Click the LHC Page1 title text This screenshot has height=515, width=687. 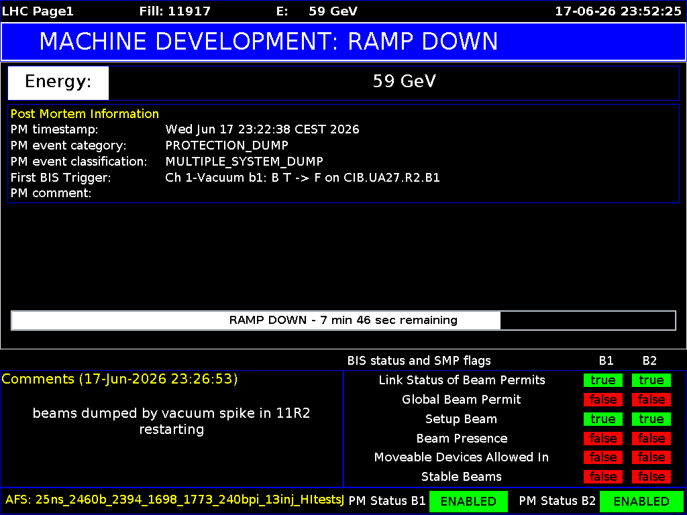pyautogui.click(x=38, y=11)
